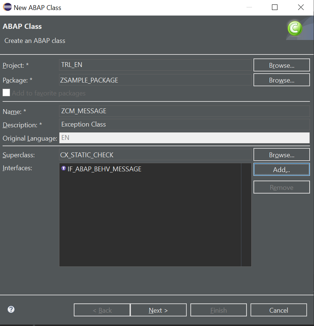Go to the Next wizard page
Screen dimensions: 314x326
tap(158, 310)
